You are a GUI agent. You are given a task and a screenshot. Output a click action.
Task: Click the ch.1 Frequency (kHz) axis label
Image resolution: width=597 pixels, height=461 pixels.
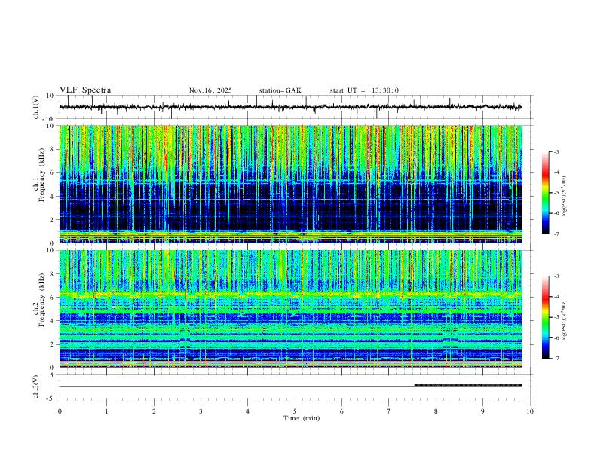tap(39, 176)
